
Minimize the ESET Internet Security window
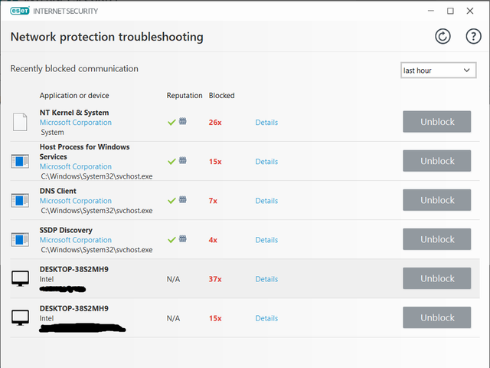[431, 11]
